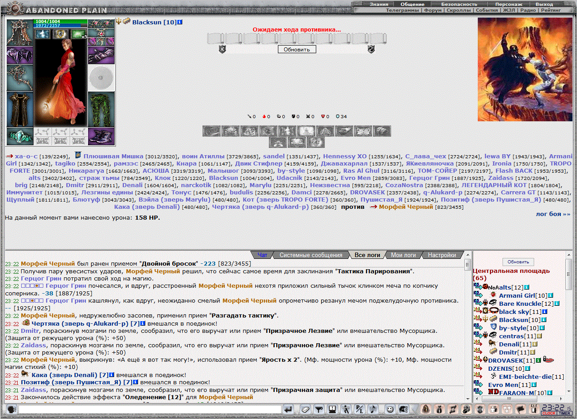Click the CLOCK label under the time

click(549, 413)
